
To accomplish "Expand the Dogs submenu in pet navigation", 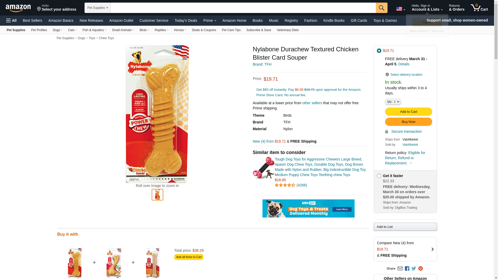I will tap(57, 30).
